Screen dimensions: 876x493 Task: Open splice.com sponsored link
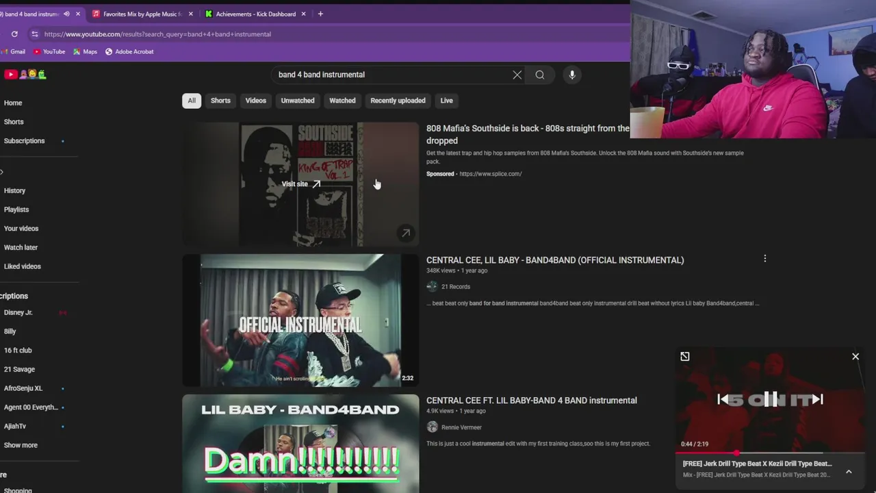[x=490, y=174]
